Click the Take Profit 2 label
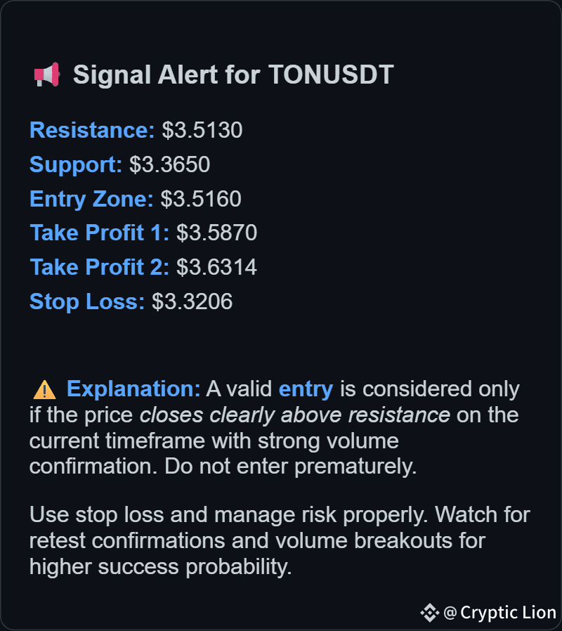Screen dimensions: 562x631 pos(99,267)
